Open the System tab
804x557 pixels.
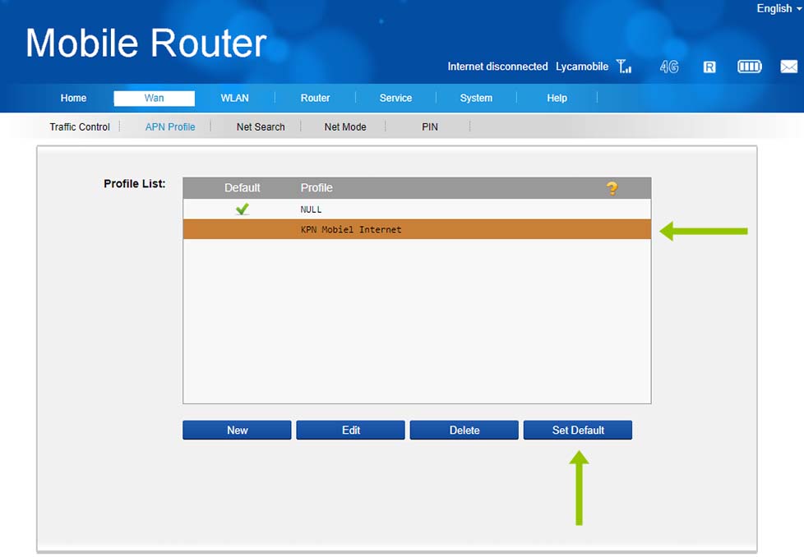476,98
